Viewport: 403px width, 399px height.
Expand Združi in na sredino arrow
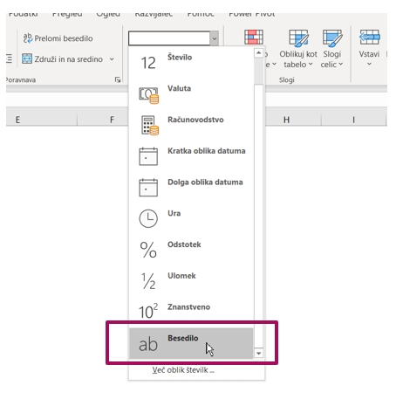tap(112, 59)
